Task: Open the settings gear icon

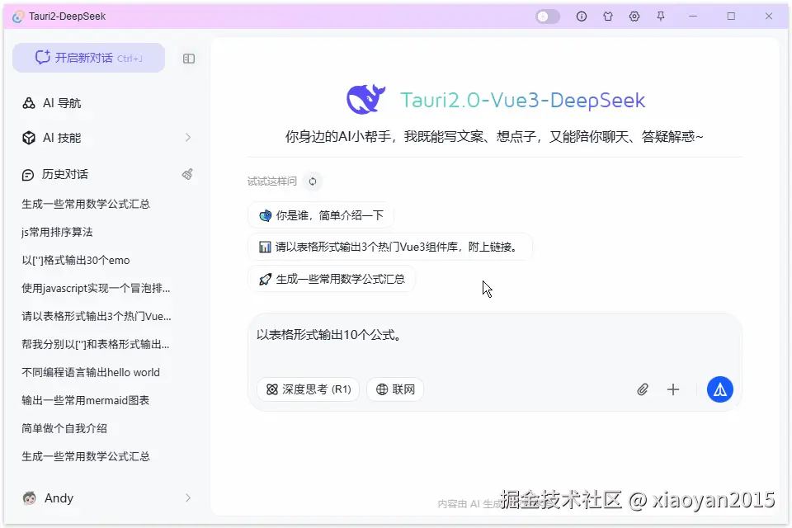Action: click(634, 16)
